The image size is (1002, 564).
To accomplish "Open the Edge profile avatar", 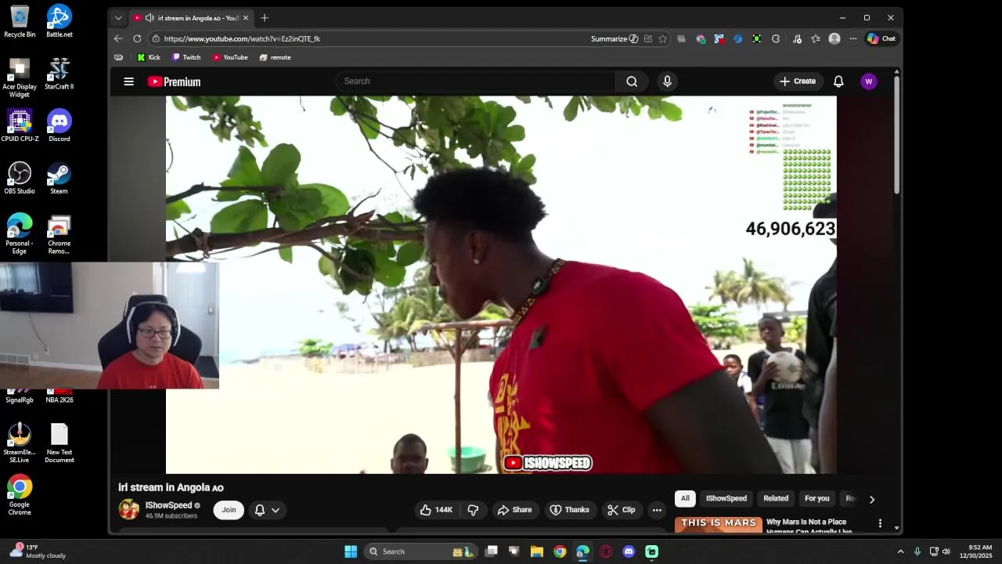I will 834,38.
